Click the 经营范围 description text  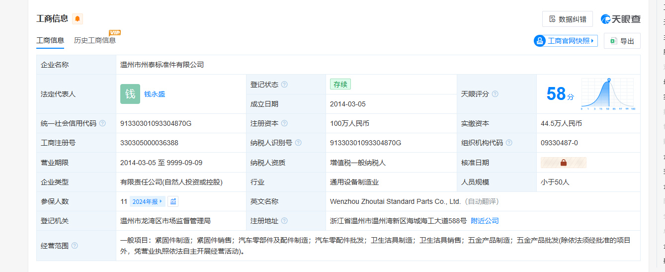(375, 246)
